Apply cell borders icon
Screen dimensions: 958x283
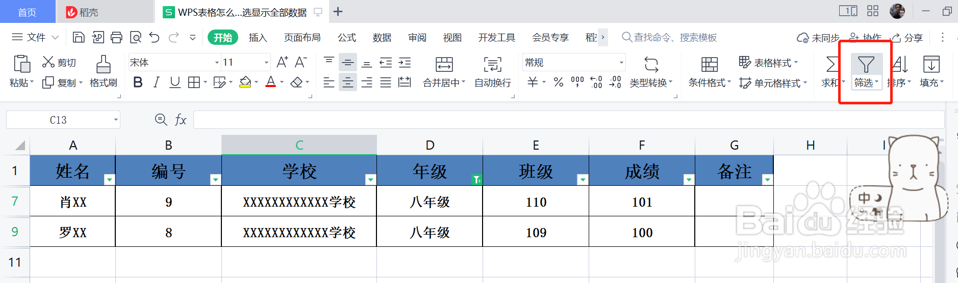[x=194, y=82]
